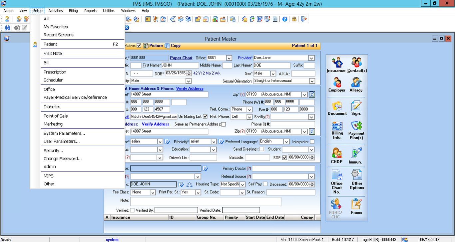Click the Paper Chart link

[x=181, y=58]
